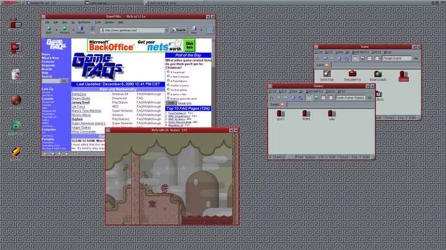Select 'A game or two' poll option

click(168, 94)
